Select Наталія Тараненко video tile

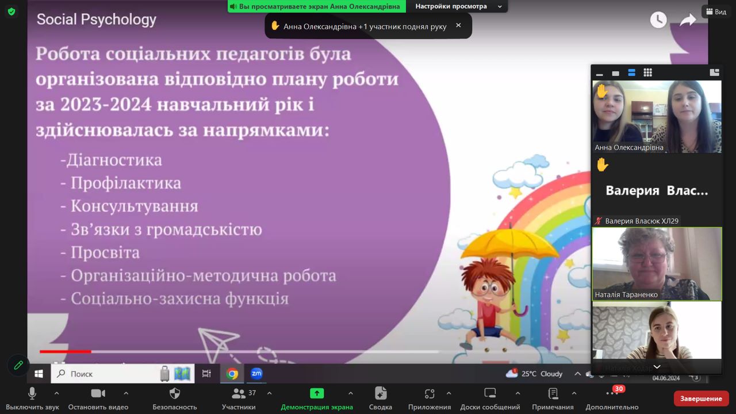click(x=657, y=264)
